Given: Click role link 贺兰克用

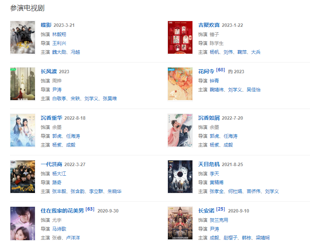Looking at the screenshot, I should (219, 220).
